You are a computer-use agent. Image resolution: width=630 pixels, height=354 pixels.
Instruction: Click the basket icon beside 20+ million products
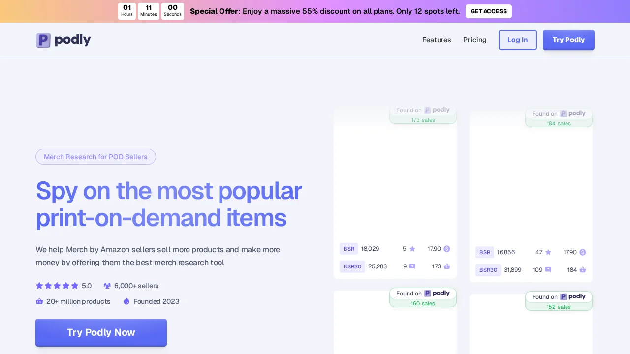point(39,301)
